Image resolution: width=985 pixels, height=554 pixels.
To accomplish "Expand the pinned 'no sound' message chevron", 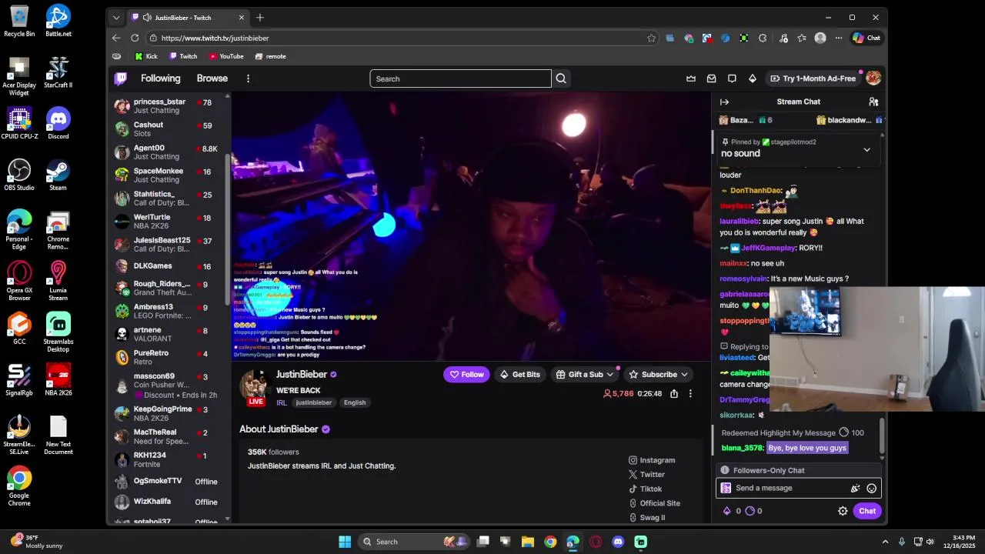I will (866, 150).
